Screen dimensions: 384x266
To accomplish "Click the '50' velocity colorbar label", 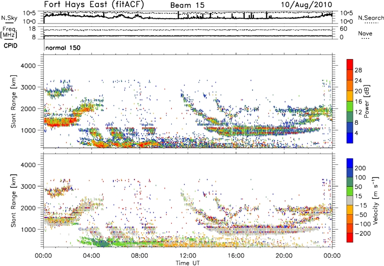I will (x=359, y=187).
